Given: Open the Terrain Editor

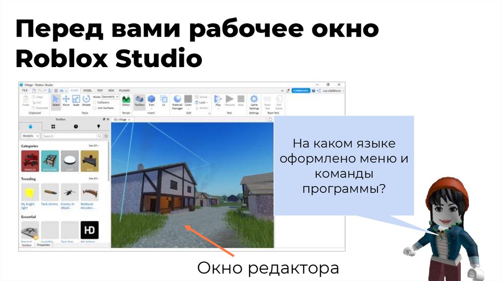Looking at the screenshot, I should pos(126,101).
